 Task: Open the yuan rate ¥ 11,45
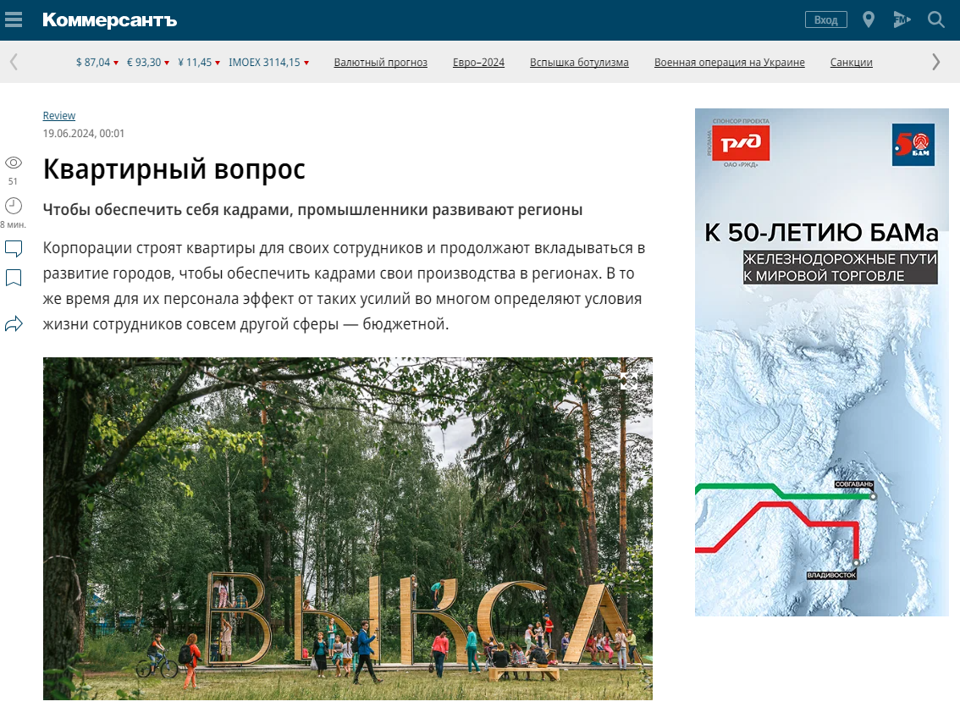[199, 63]
